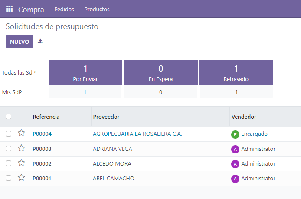Star the P00003 order as favorite
The width and height of the screenshot is (301, 199).
point(21,148)
